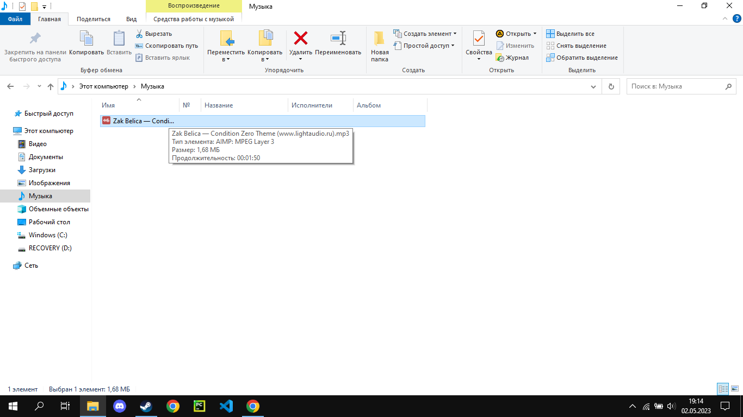The image size is (743, 417).
Task: Collapse the ribbon with chevron arrow
Action: (724, 19)
